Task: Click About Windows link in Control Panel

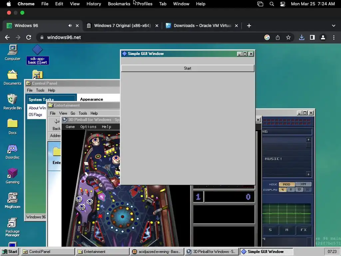Action: (37, 108)
